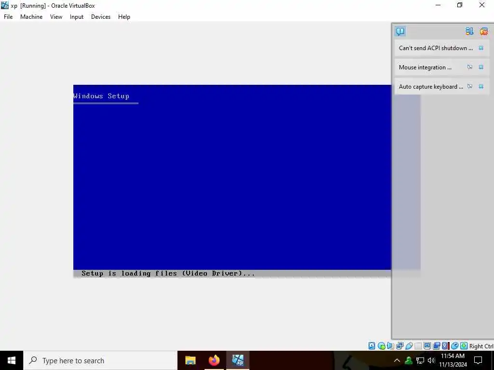Open the View menu
The height and width of the screenshot is (370, 494).
pyautogui.click(x=56, y=17)
